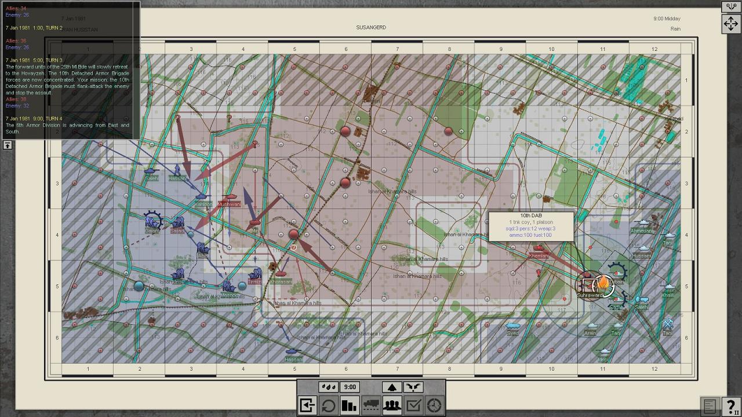Click the upward black arrow button
This screenshot has height=417, width=742.
392,387
